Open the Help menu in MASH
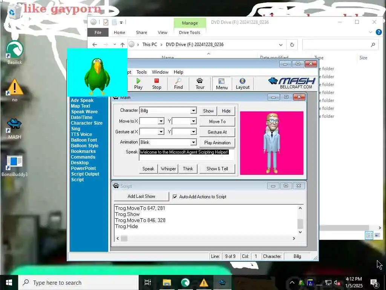 [178, 72]
